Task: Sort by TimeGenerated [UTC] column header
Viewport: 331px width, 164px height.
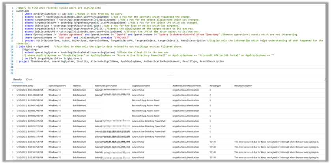Action: point(24,85)
